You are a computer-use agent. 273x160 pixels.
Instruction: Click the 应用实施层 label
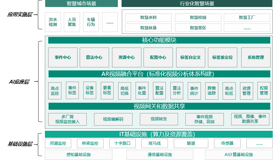click(20, 15)
